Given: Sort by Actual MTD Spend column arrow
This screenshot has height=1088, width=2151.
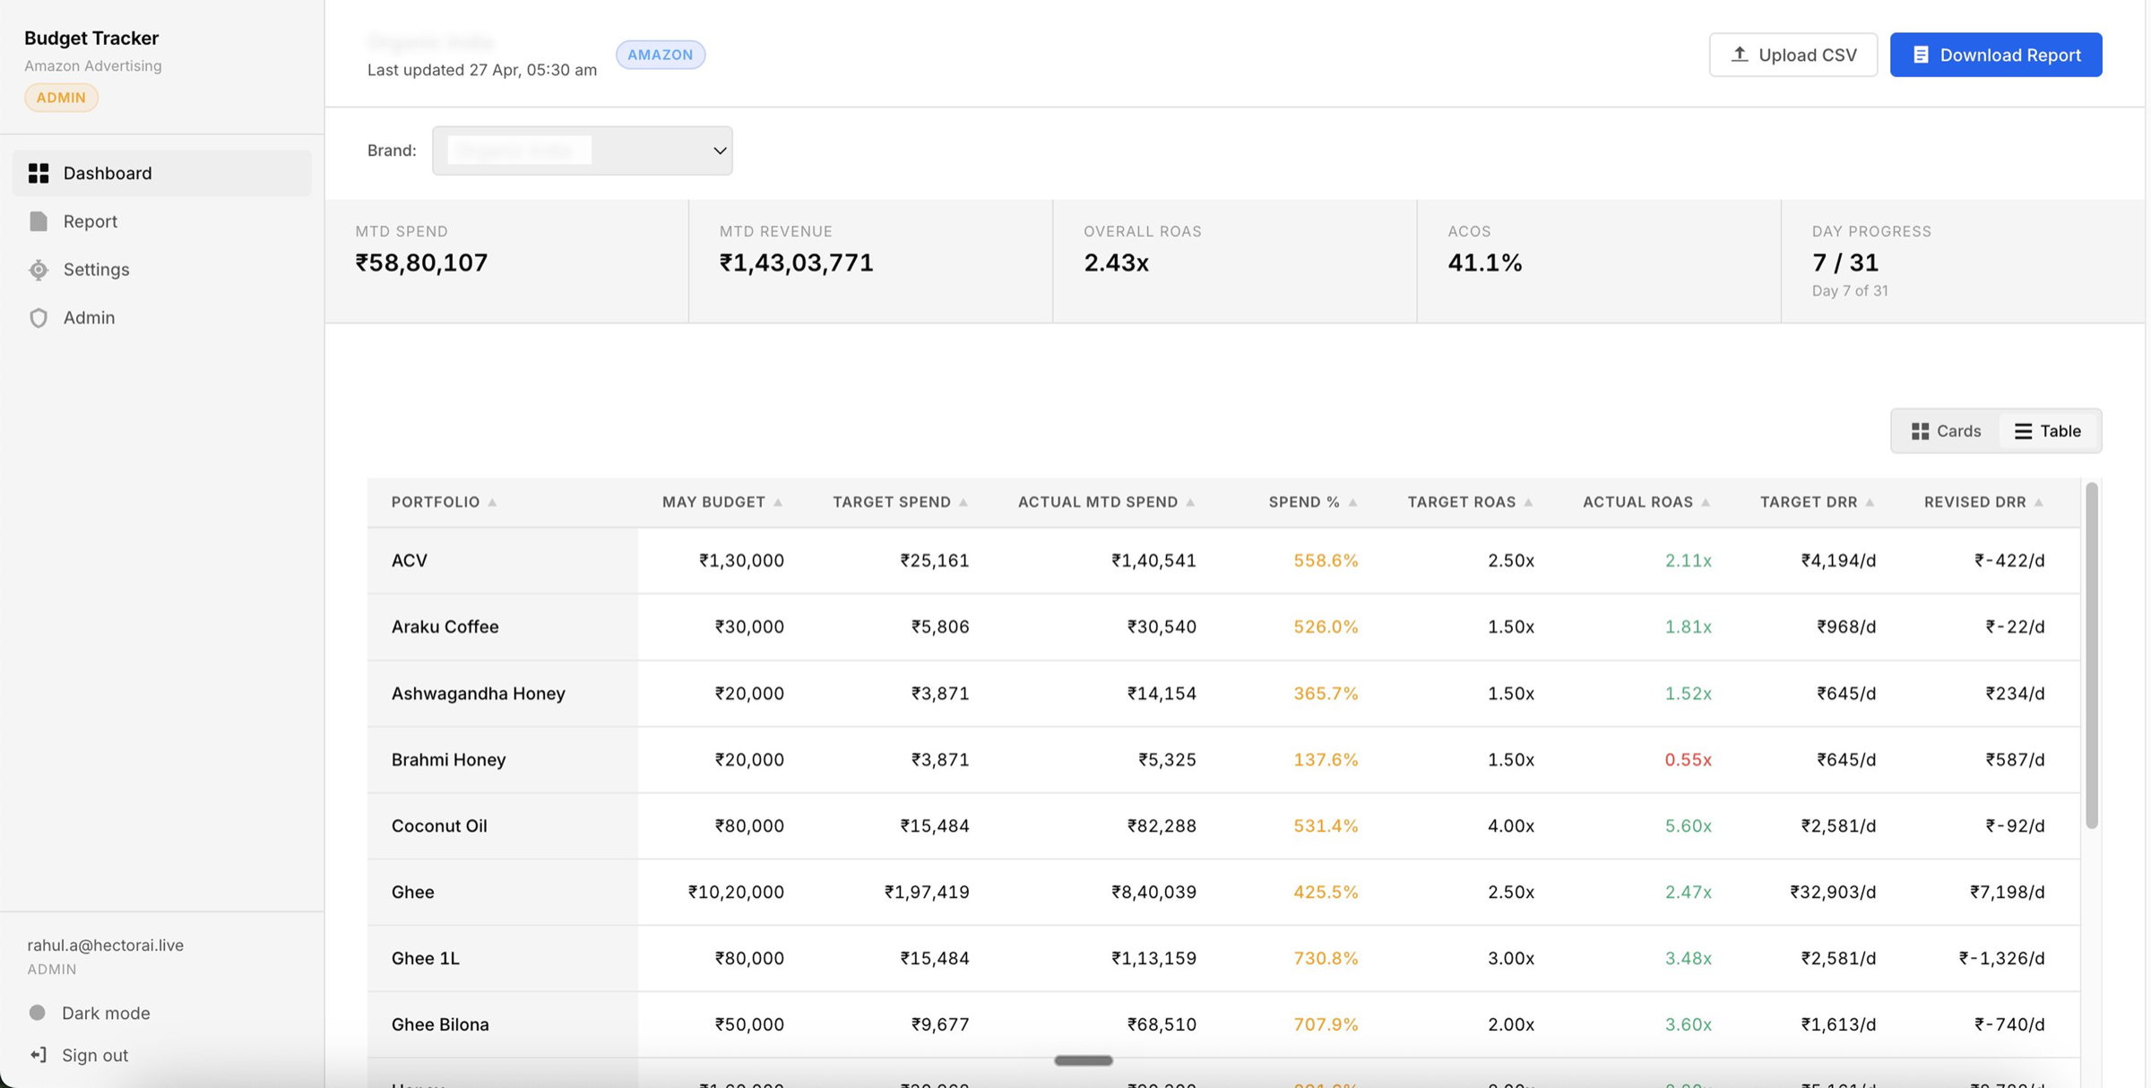Looking at the screenshot, I should (x=1190, y=503).
